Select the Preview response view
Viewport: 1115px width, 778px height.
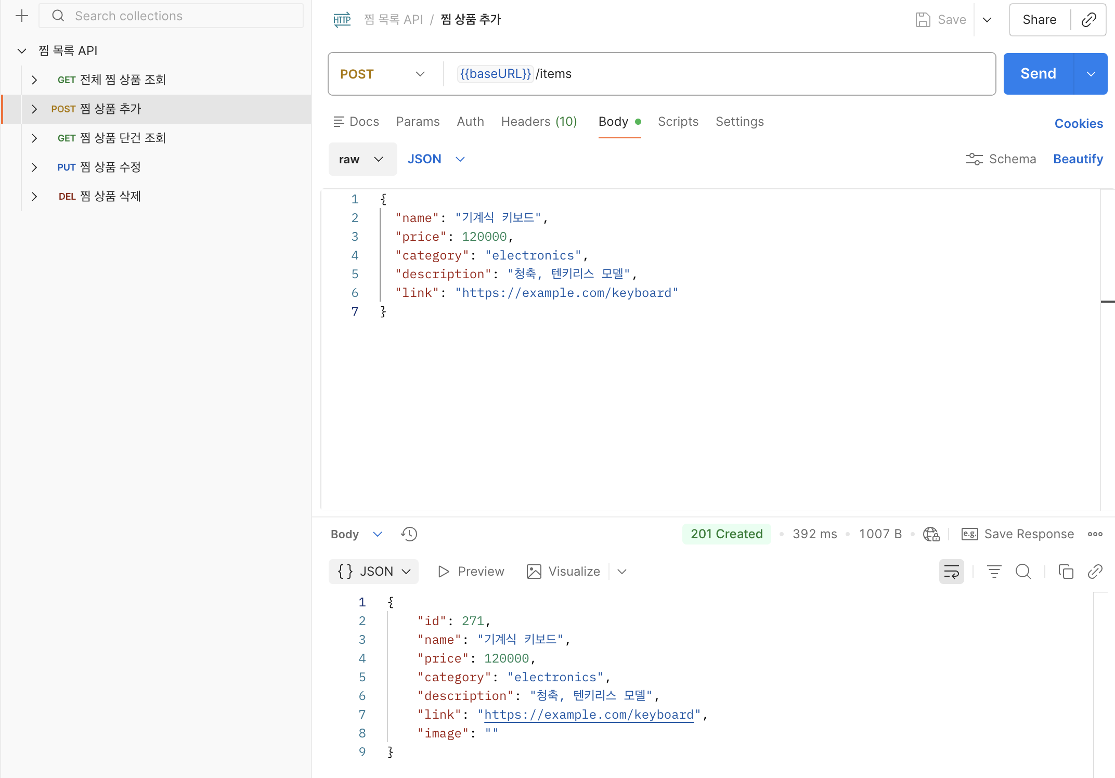(471, 572)
